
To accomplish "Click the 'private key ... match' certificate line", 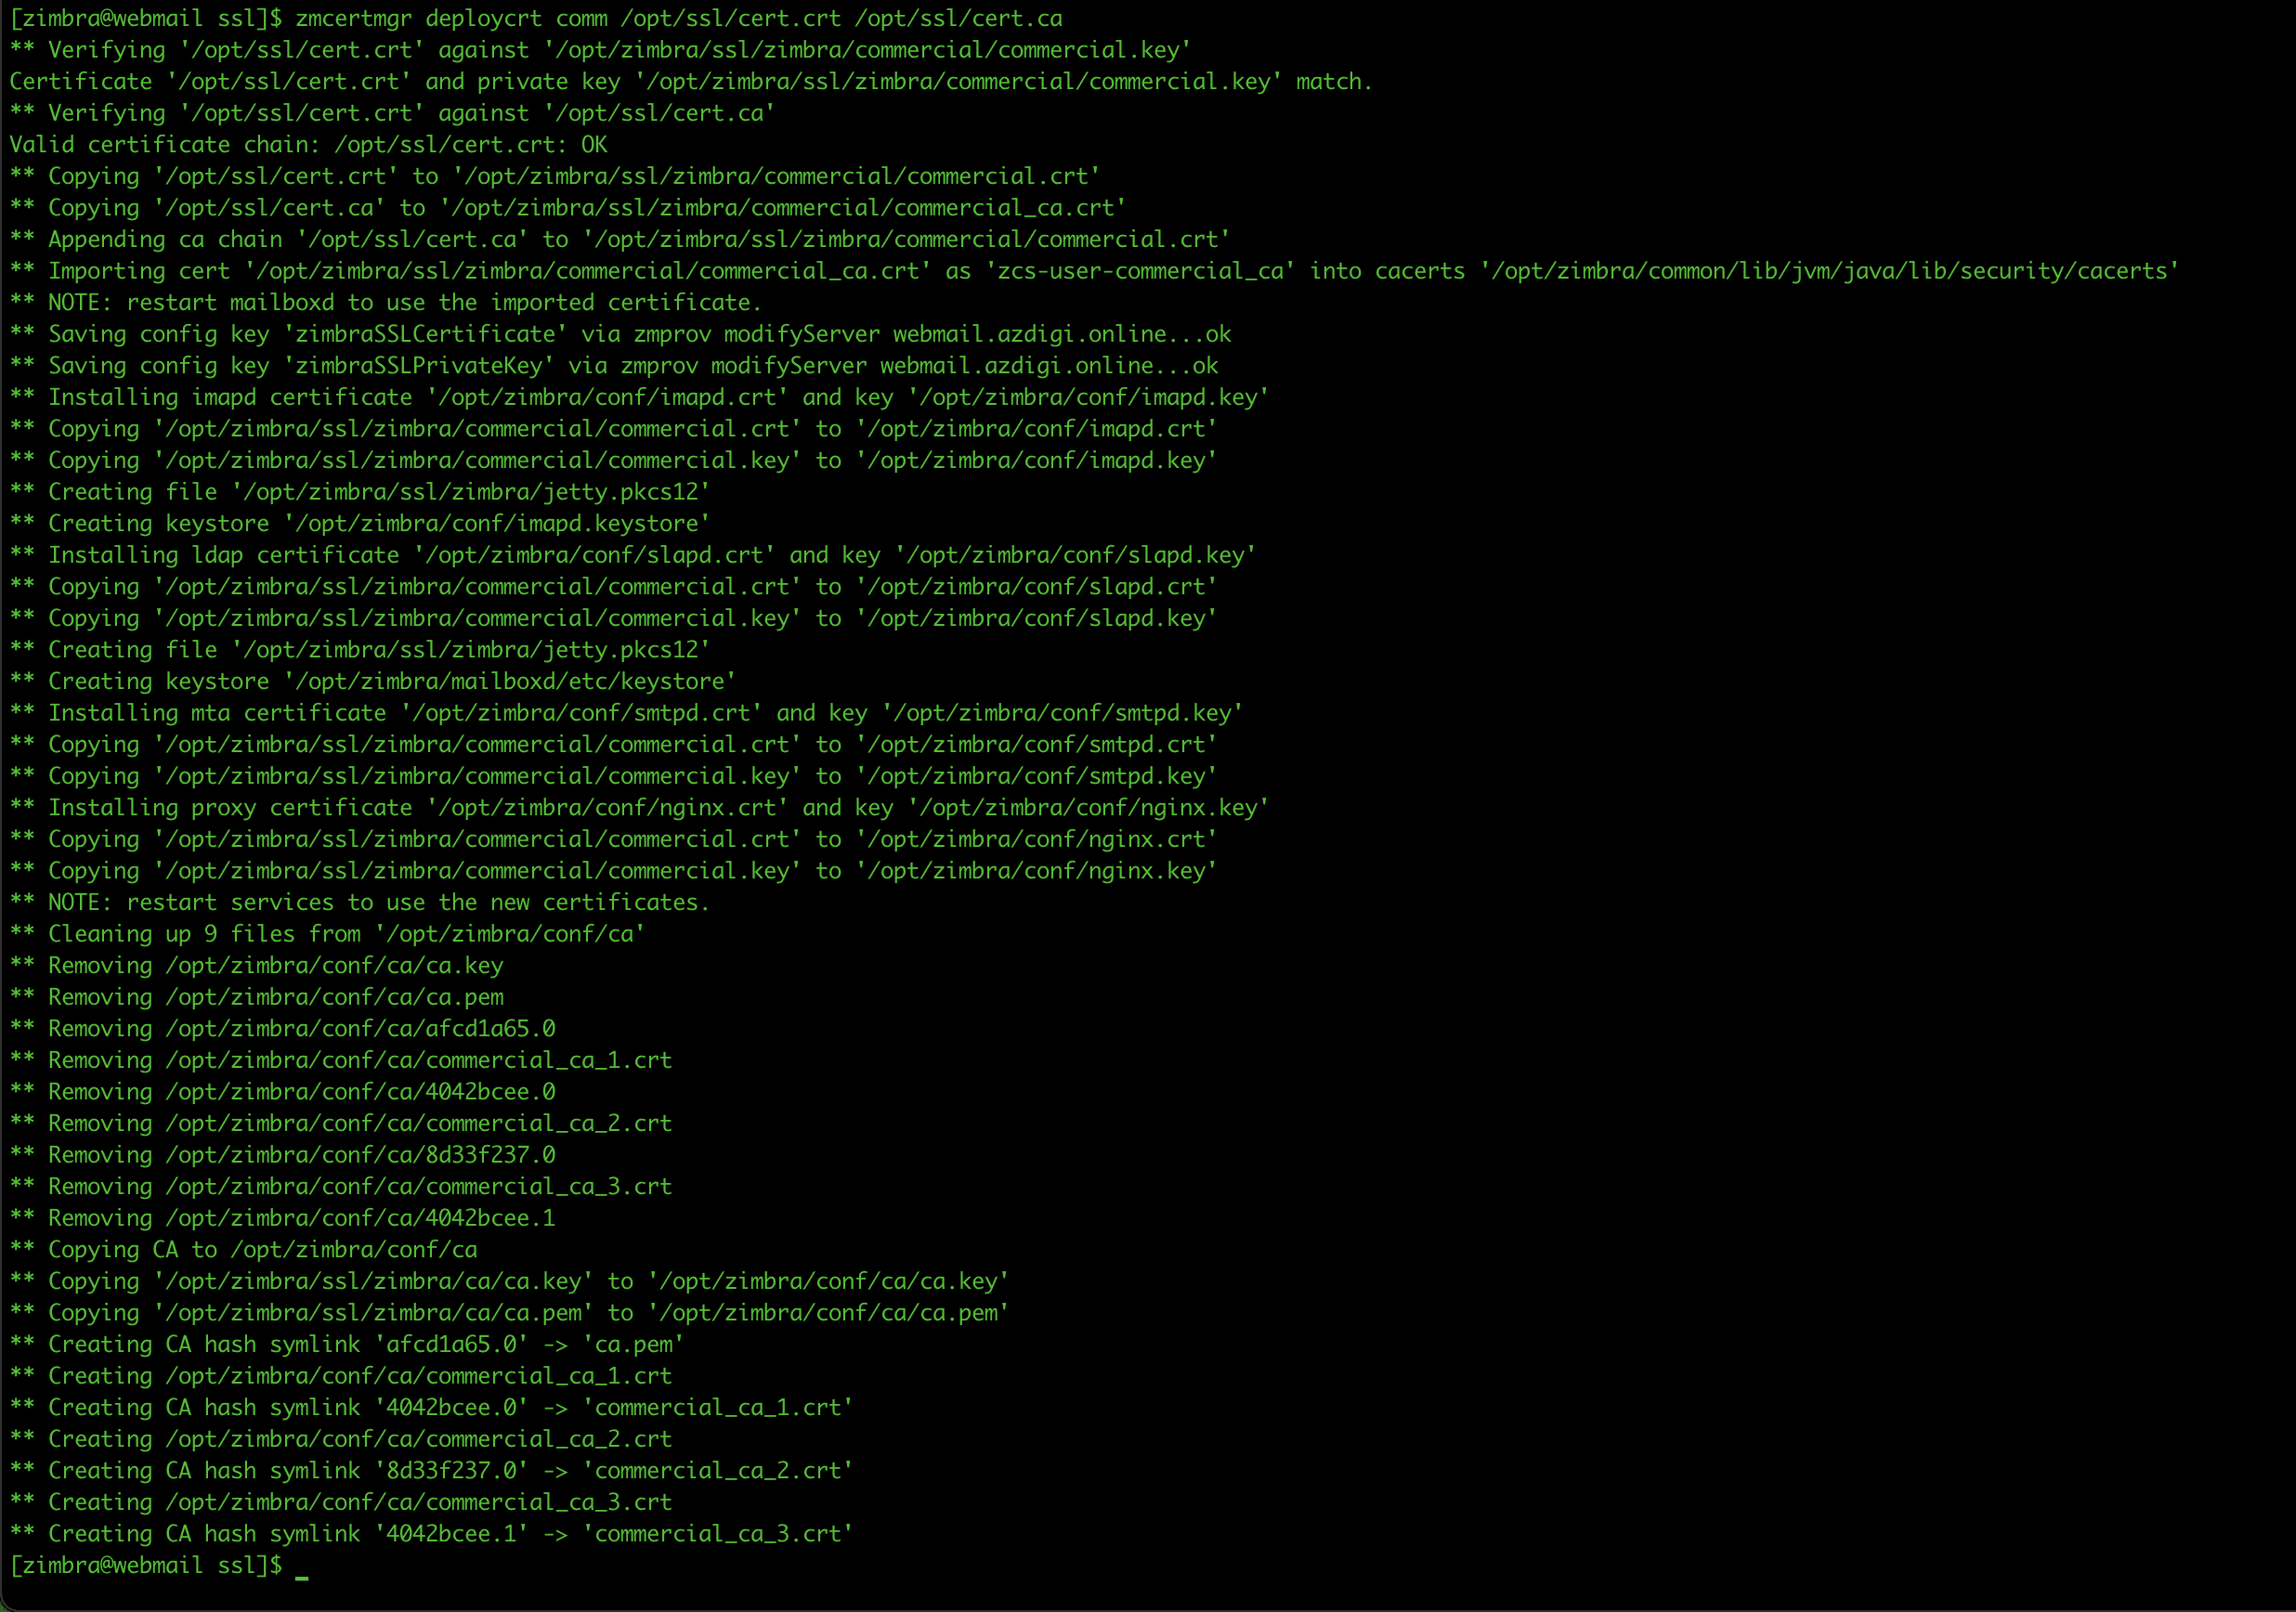I will [x=690, y=82].
